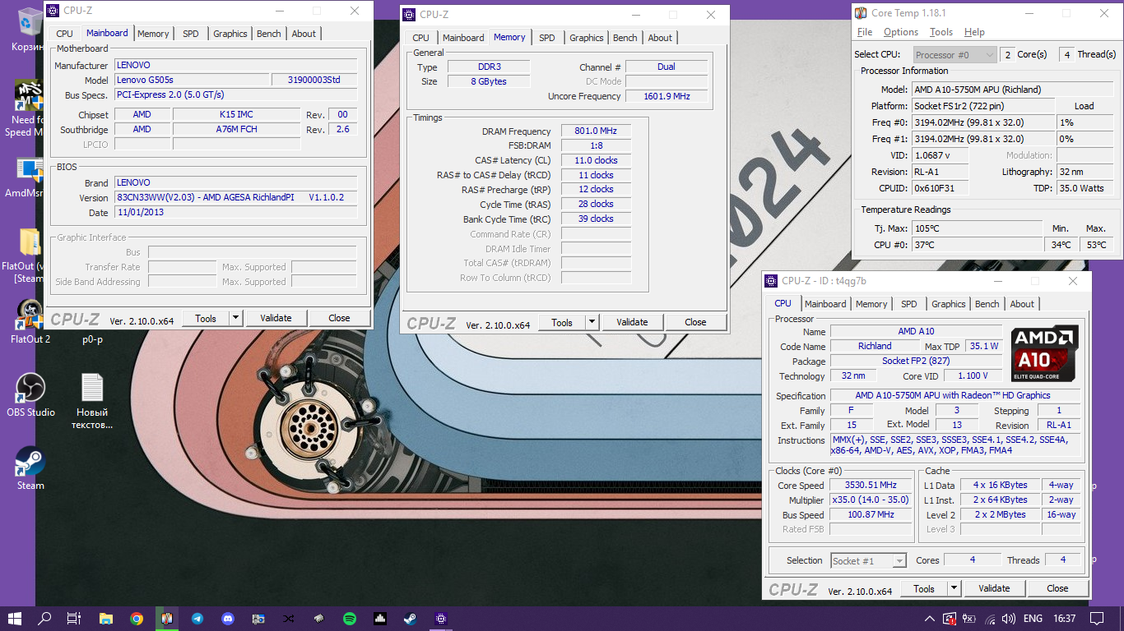Viewport: 1124px width, 631px height.
Task: Click CPU #0 temperature 37°C reading
Action: pos(978,244)
